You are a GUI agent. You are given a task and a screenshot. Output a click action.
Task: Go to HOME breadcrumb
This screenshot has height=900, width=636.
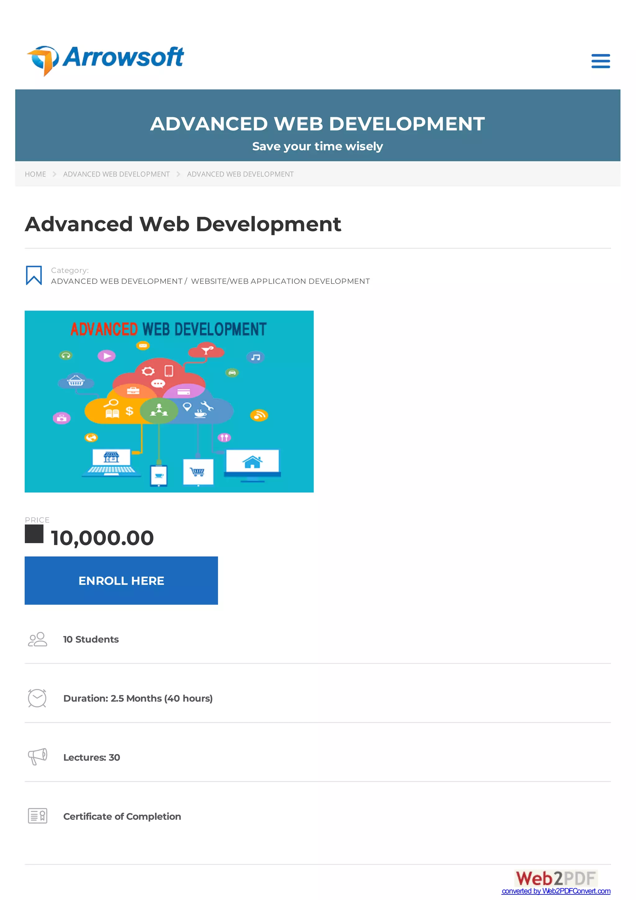pos(35,174)
